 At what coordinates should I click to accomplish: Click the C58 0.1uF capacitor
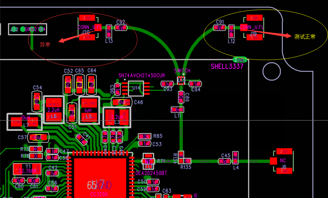point(52,157)
